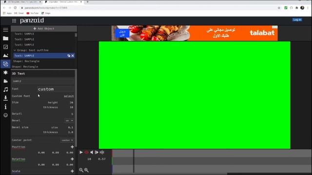The width and height of the screenshot is (312, 175).
Task: Edit the SAMPLE text input field
Action: tap(43, 81)
